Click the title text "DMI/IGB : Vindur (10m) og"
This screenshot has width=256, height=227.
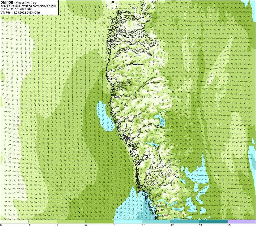click(18, 3)
